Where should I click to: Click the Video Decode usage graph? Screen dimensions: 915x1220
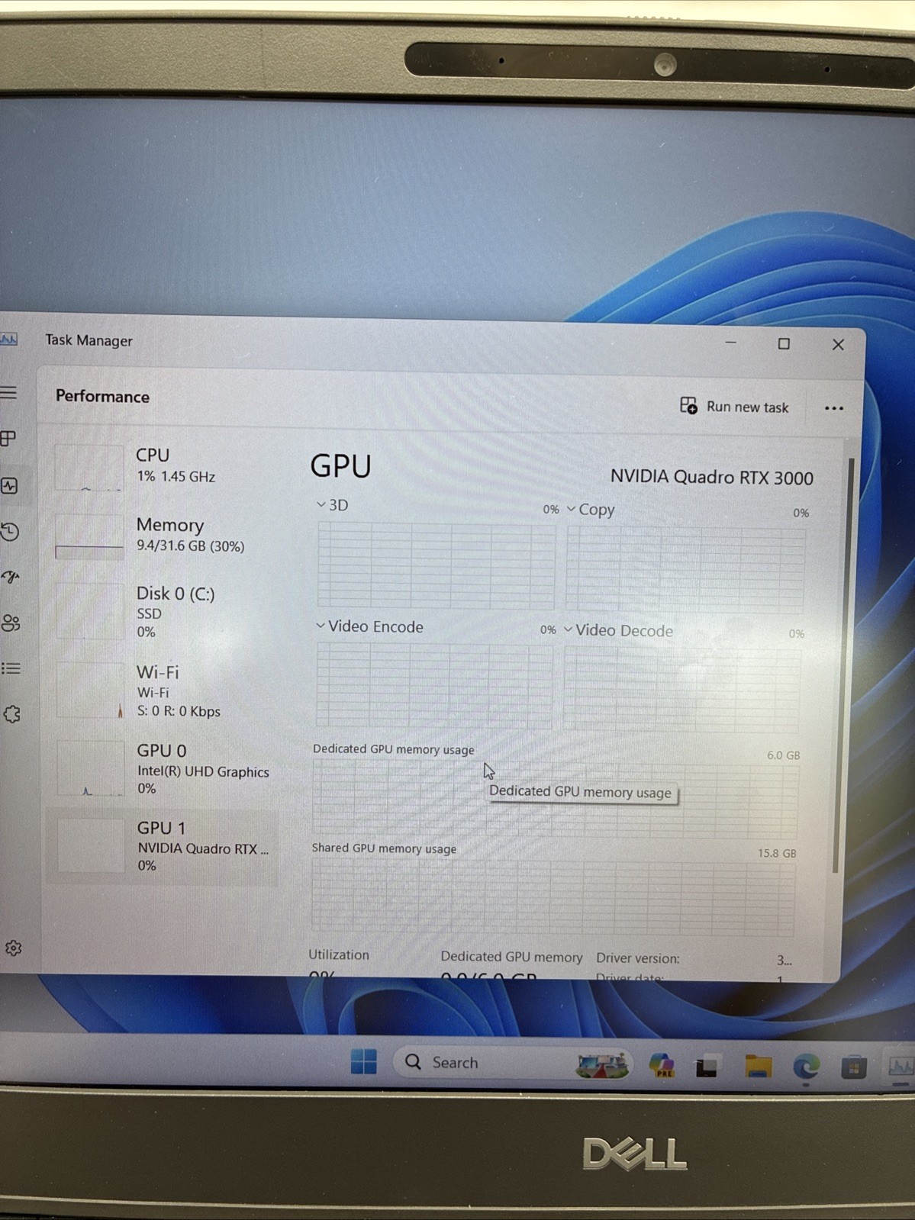point(682,689)
